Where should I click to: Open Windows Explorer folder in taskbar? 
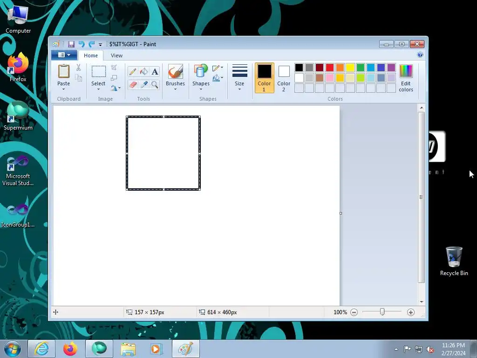[x=129, y=349]
